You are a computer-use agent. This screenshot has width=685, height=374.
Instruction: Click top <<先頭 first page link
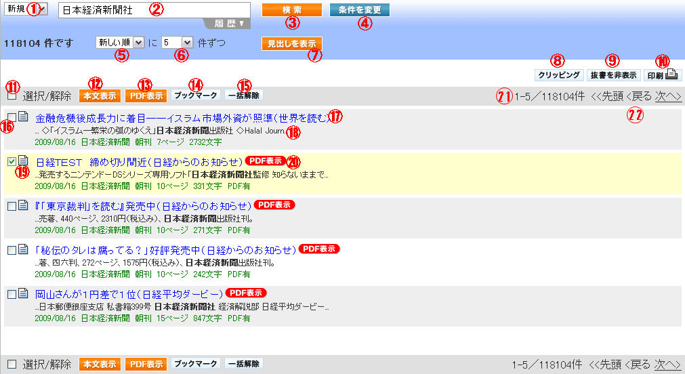(x=607, y=97)
